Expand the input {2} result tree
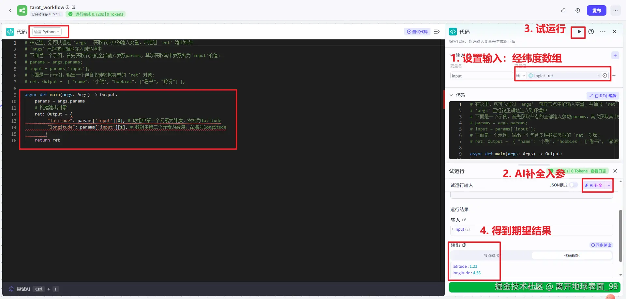Viewport: 626px width, 299px height. [453, 229]
